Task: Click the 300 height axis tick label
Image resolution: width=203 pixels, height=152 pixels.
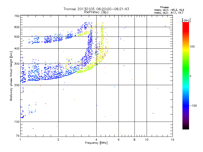Action: [x=17, y=64]
